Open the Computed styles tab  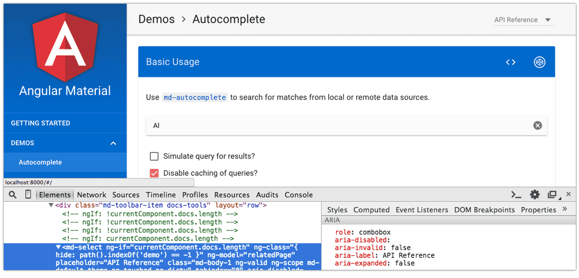372,210
